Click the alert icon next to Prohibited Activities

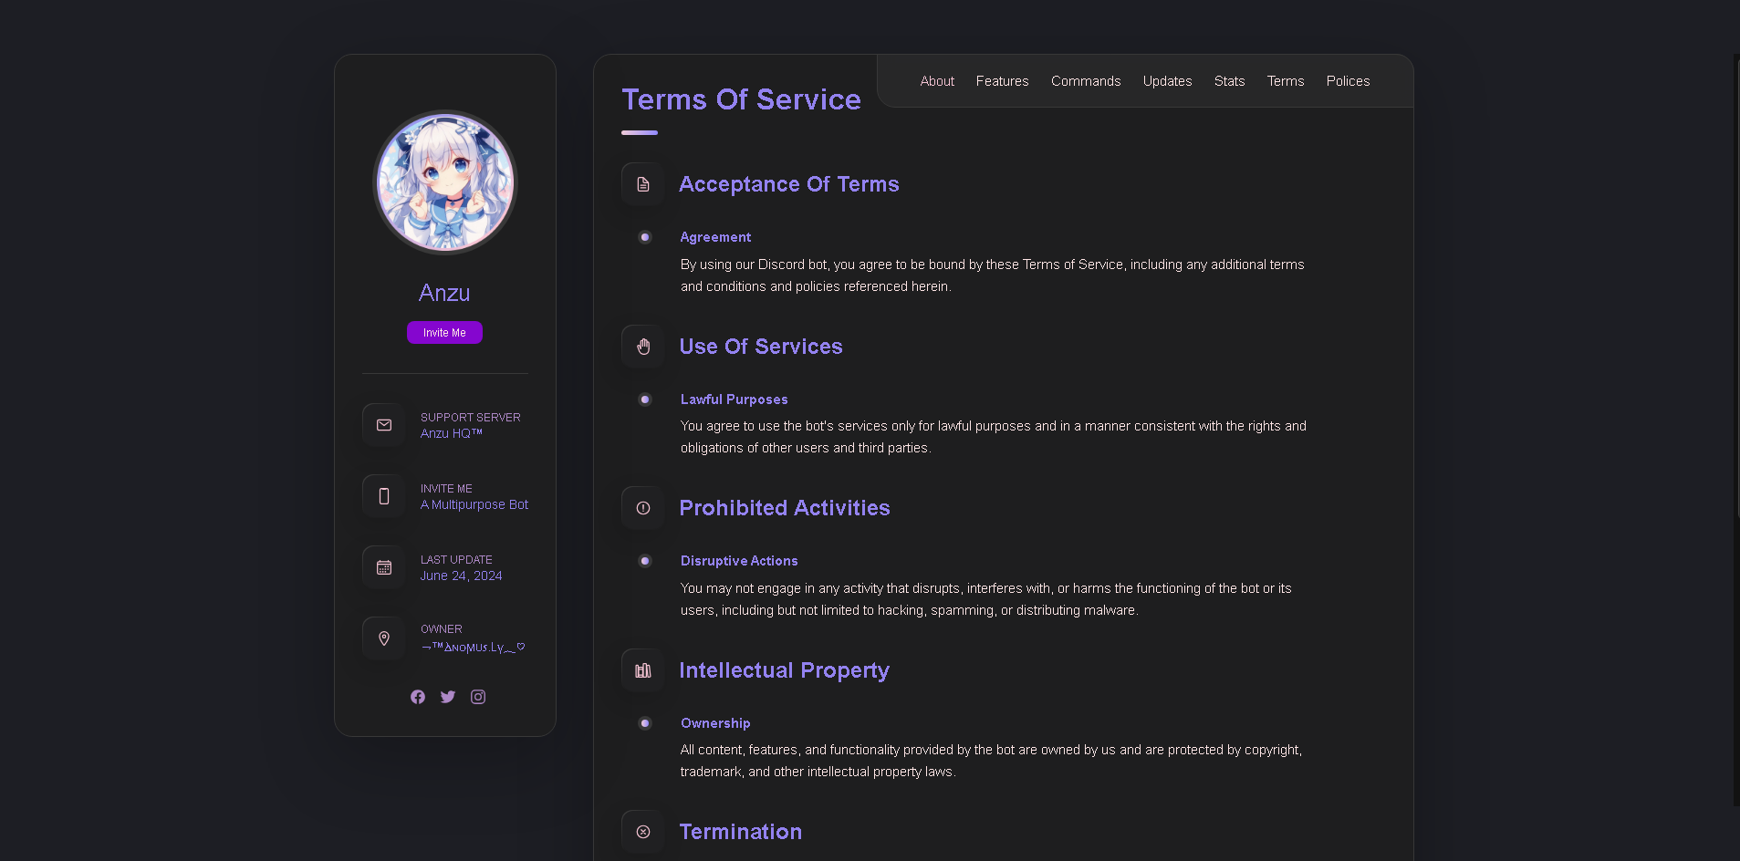click(x=642, y=507)
